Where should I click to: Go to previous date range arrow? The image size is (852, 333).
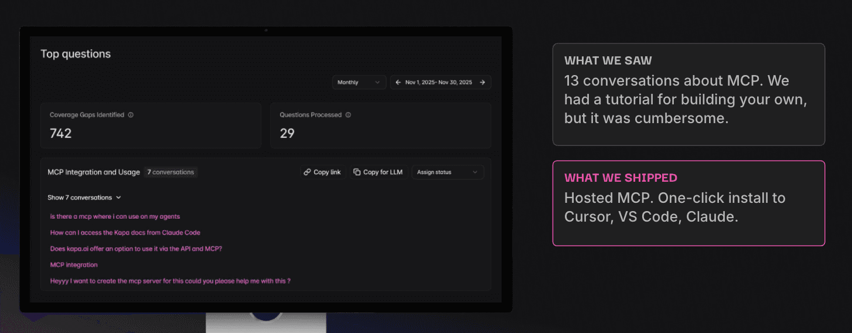pos(398,82)
